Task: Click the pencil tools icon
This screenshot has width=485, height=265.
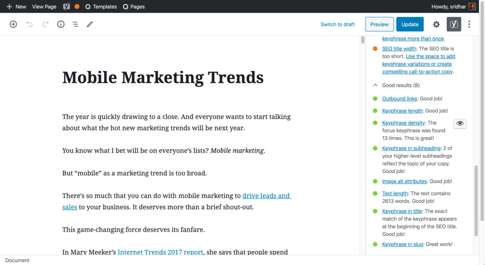Action: [90, 24]
